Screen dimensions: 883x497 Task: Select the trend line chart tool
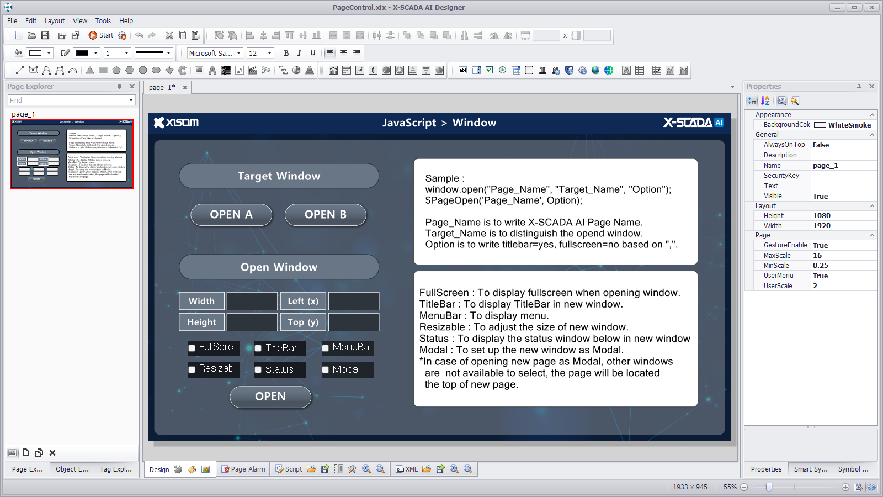click(657, 70)
